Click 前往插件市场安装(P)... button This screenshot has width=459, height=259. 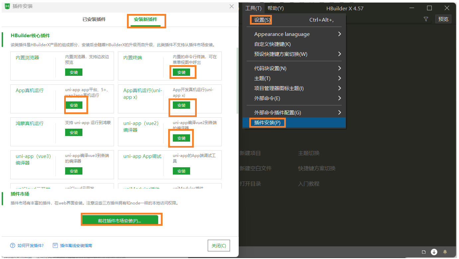[120, 220]
